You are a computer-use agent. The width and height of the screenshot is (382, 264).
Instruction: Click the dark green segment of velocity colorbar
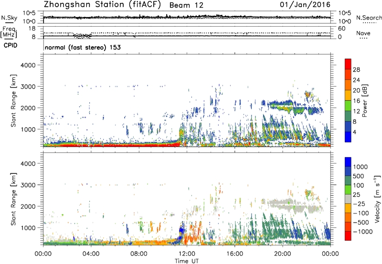pyautogui.click(x=348, y=181)
